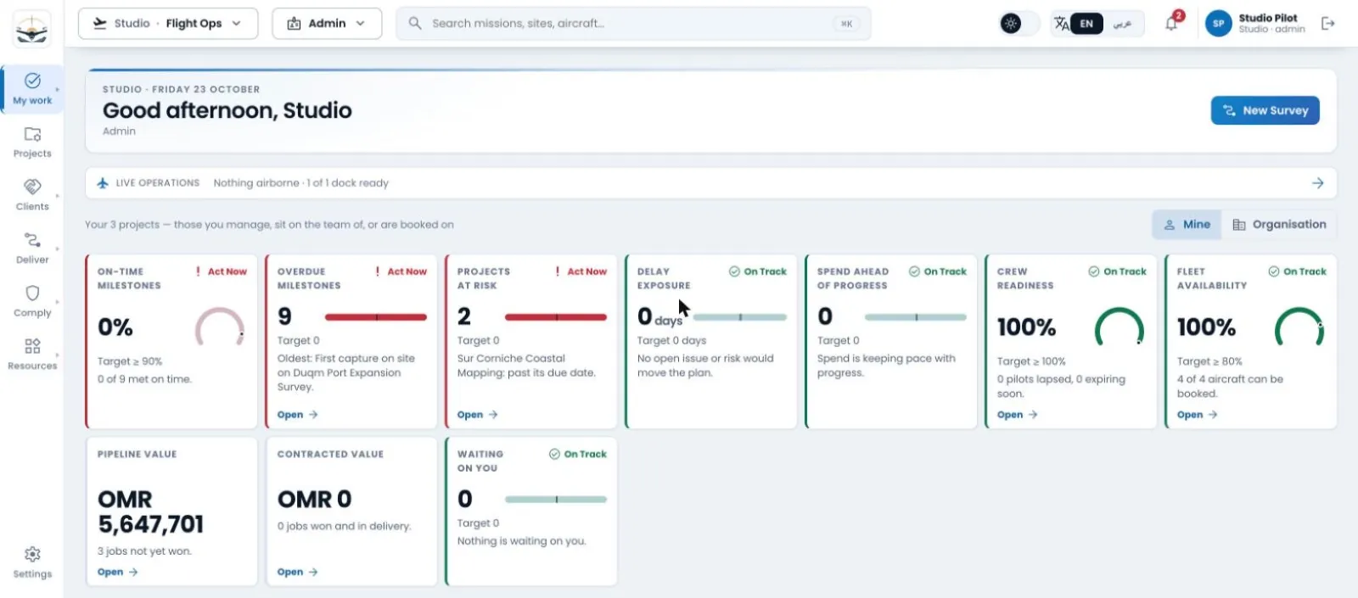This screenshot has height=598, width=1358.
Task: Click the Live Operations airplane icon
Action: pos(103,182)
